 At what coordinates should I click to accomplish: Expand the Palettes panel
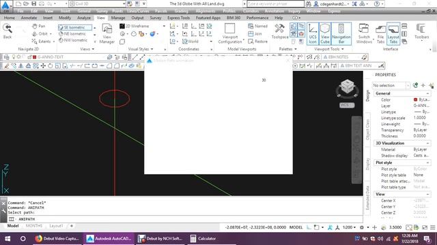[x=288, y=49]
